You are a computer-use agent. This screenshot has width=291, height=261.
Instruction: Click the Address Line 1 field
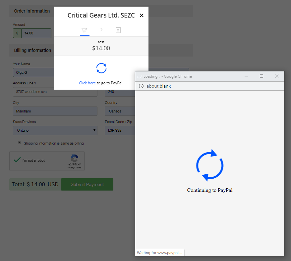click(55, 92)
